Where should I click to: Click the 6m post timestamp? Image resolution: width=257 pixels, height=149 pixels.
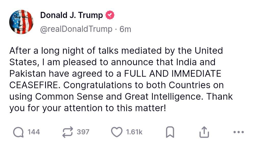pyautogui.click(x=125, y=29)
